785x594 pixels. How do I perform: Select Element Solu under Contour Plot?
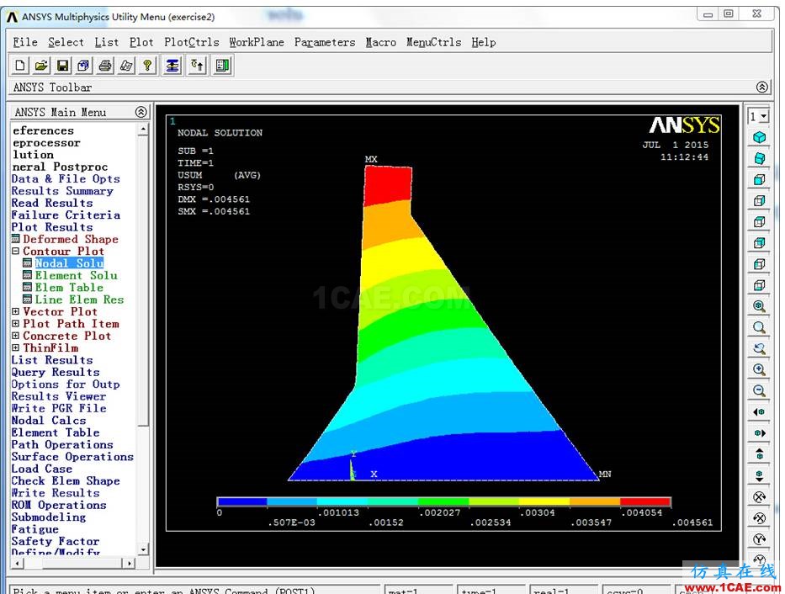76,275
